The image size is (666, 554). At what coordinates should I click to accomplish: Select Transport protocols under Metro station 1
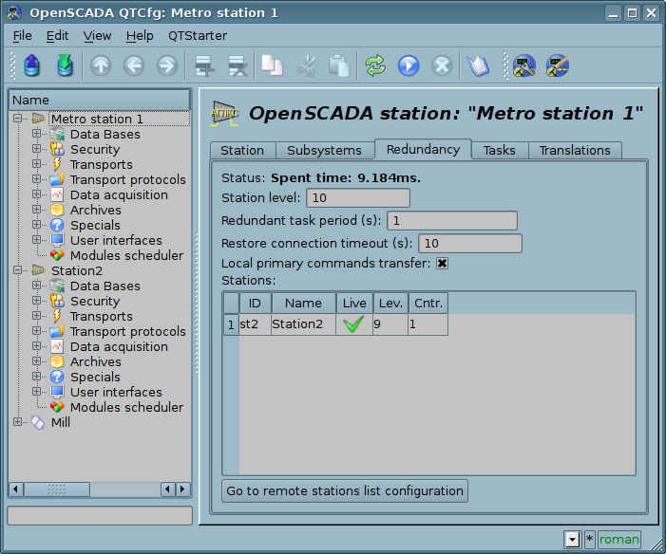(x=128, y=179)
